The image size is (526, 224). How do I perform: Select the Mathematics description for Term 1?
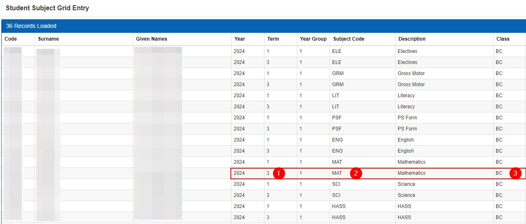412,162
